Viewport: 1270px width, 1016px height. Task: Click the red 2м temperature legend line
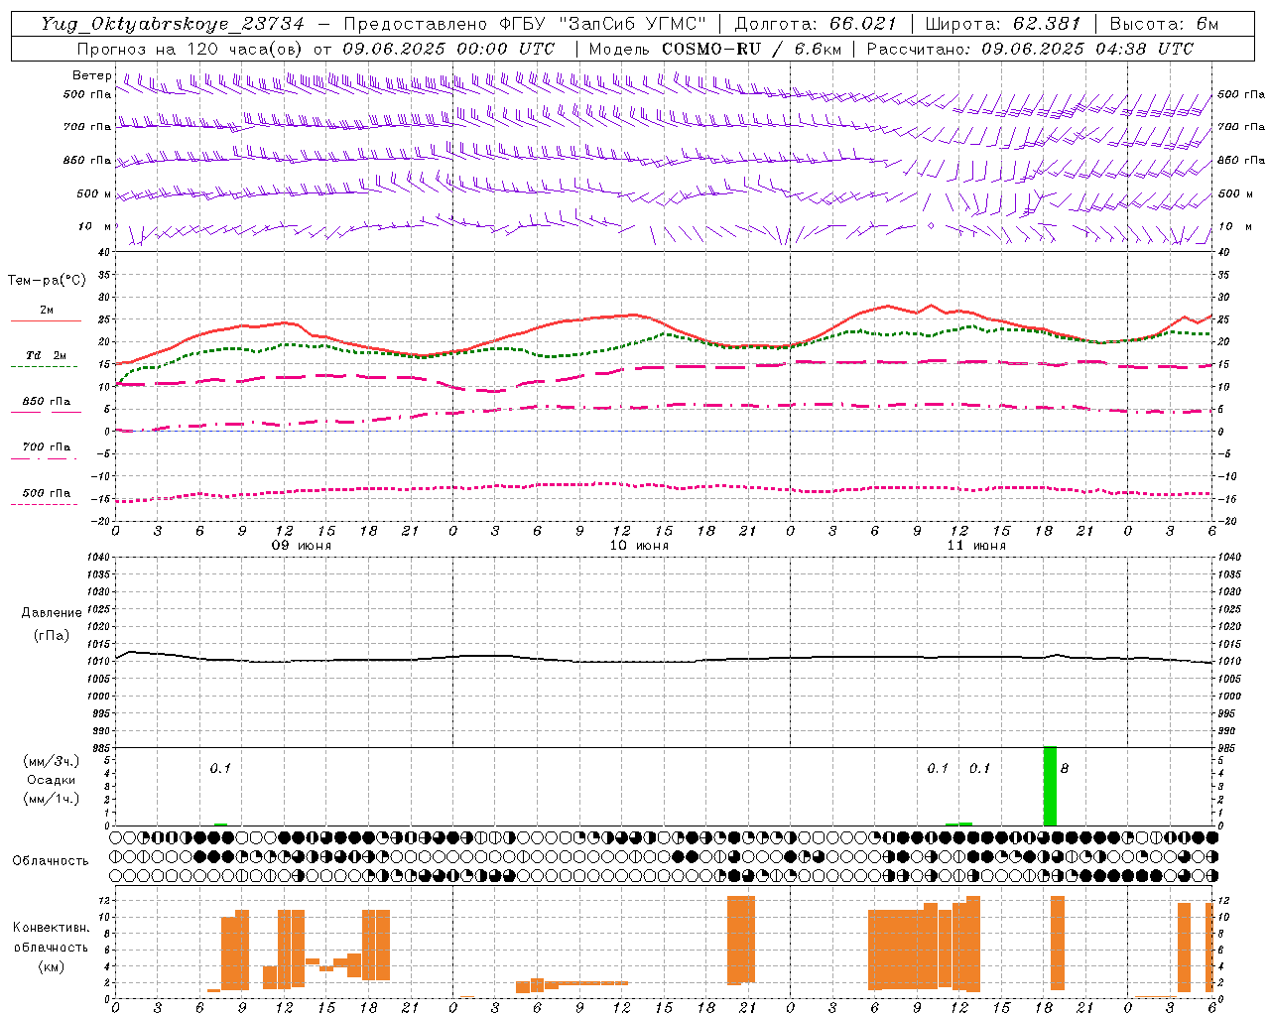coord(46,320)
